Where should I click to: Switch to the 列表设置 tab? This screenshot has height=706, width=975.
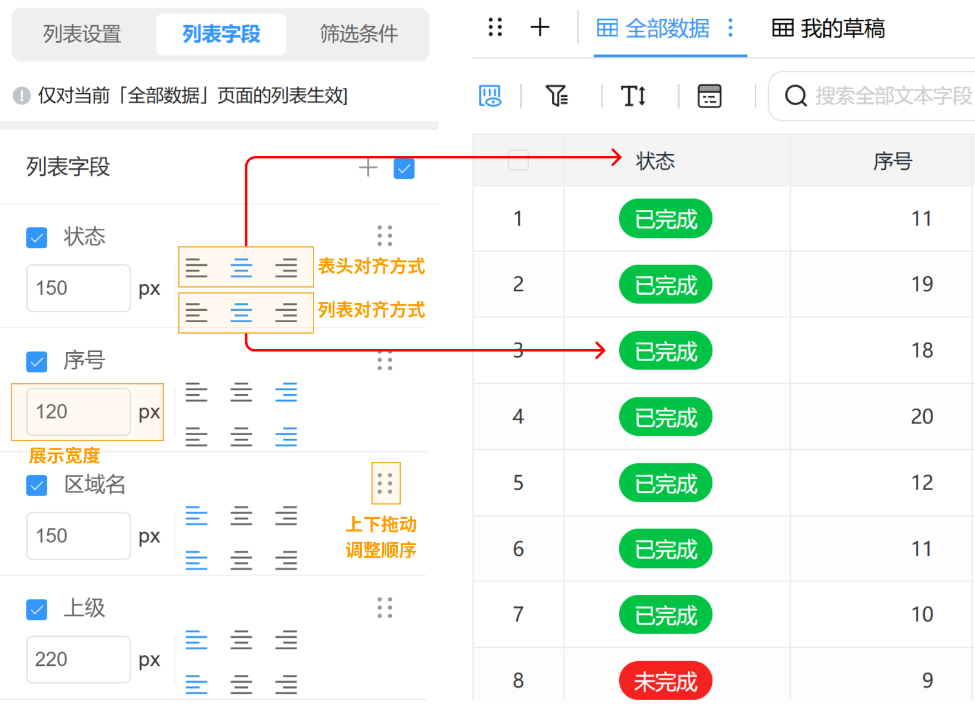pyautogui.click(x=81, y=35)
